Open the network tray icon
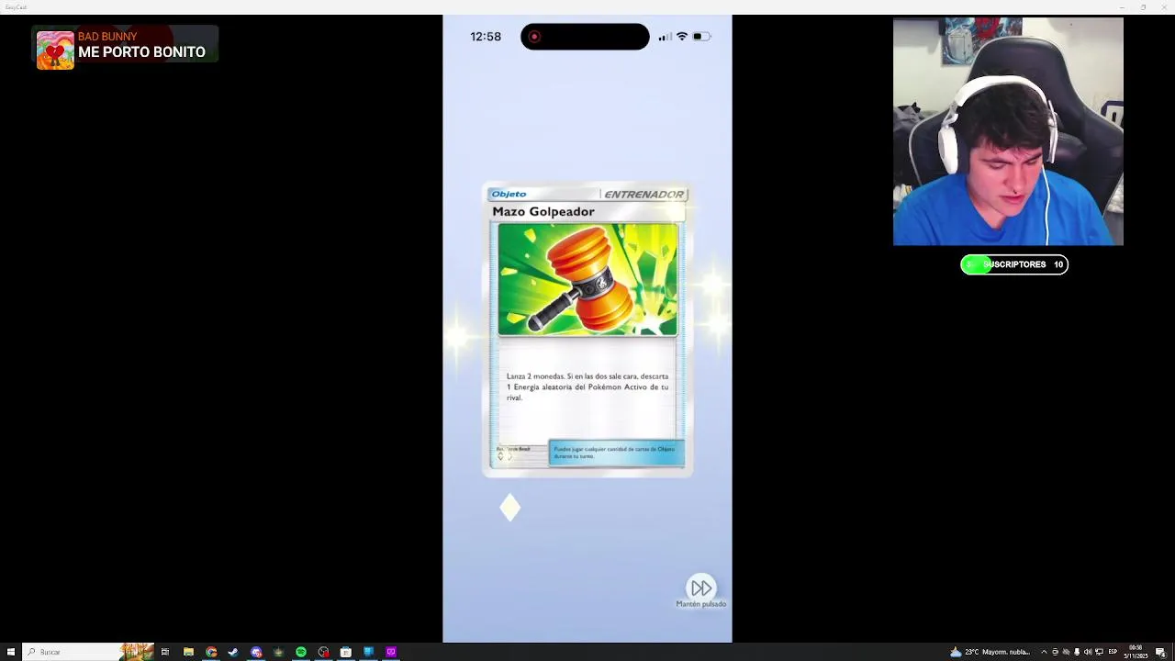The width and height of the screenshot is (1175, 661). pos(1099,652)
